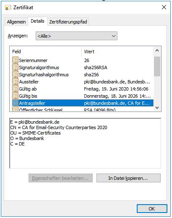Click the Seriennummer field icon
Screen dimensions: 172x218
[15, 60]
